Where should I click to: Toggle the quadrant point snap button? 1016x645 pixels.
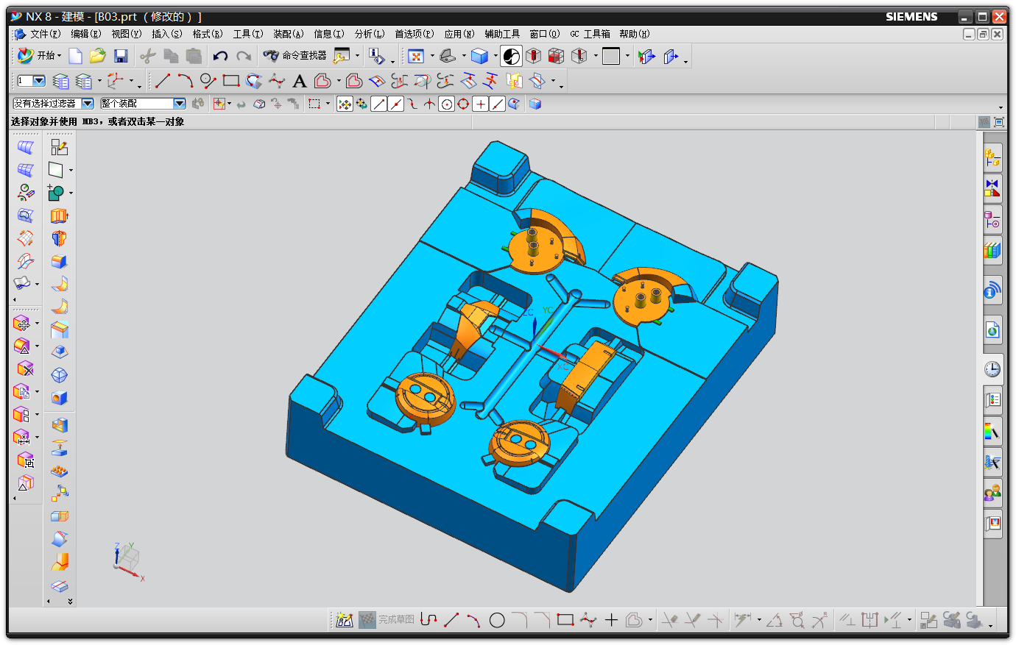[x=463, y=104]
